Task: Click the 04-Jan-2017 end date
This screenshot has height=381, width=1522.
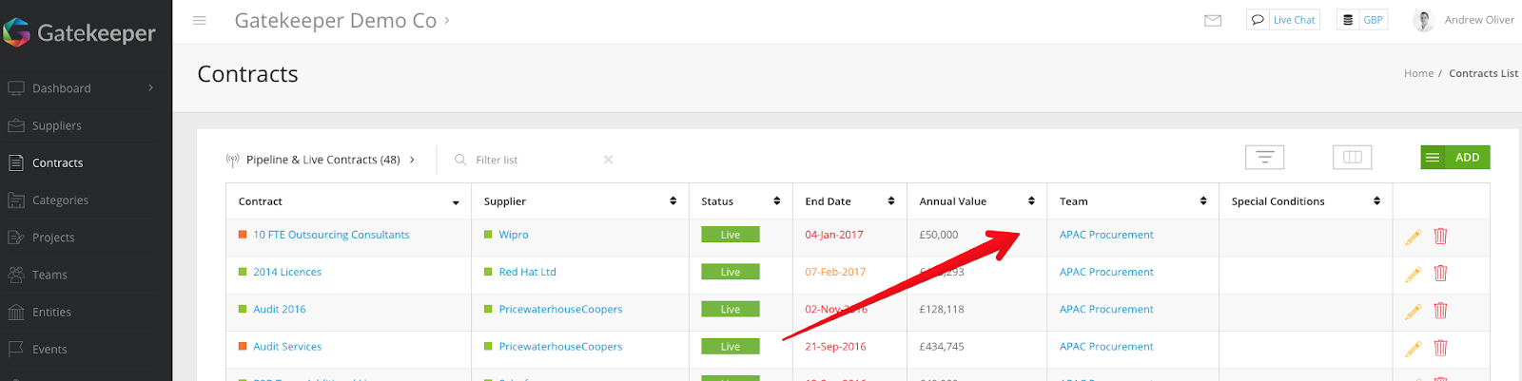Action: point(834,235)
